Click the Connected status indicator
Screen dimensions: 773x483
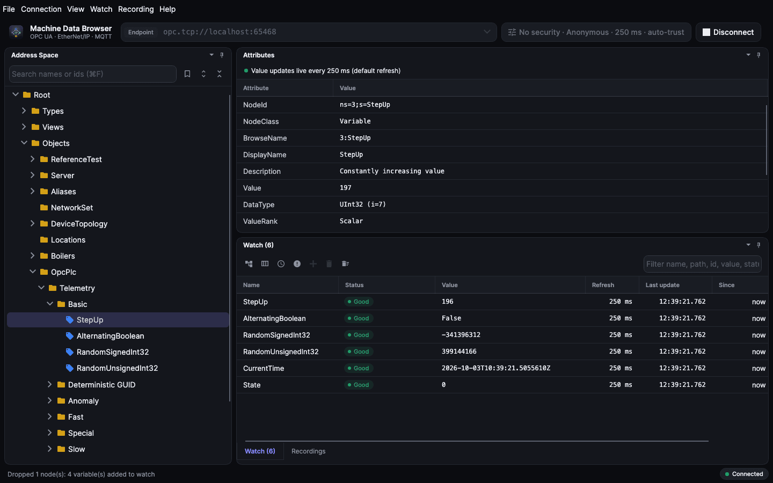point(744,474)
